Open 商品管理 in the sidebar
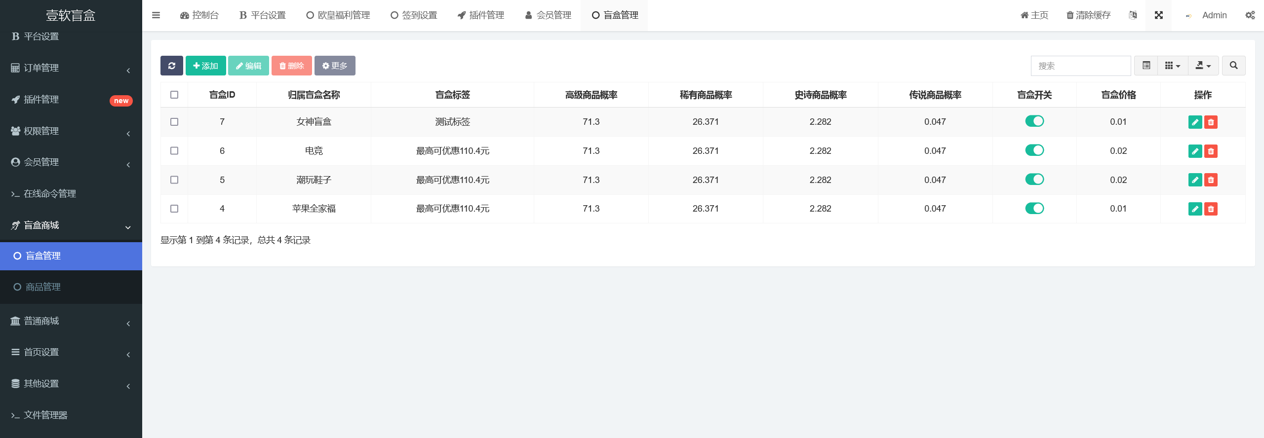The width and height of the screenshot is (1264, 438). pos(43,287)
